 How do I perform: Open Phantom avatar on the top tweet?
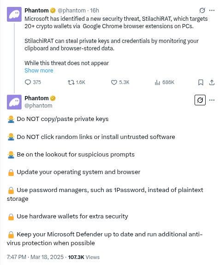tap(14, 14)
